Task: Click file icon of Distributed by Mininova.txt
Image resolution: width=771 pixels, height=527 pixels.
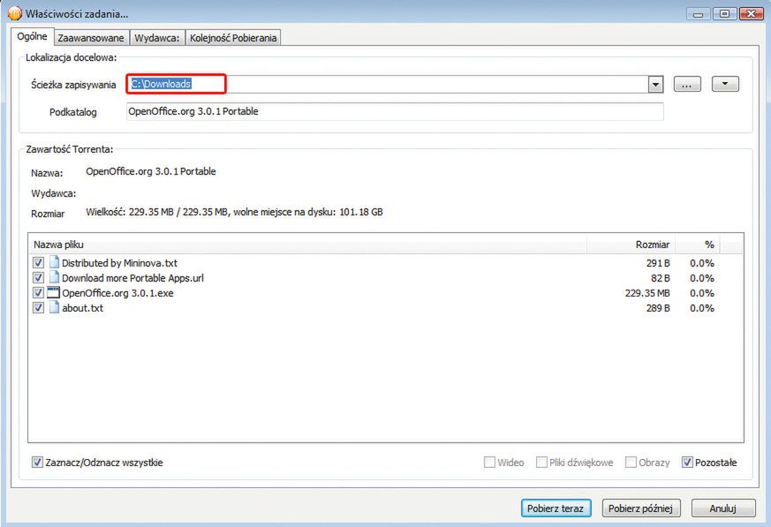Action: click(54, 262)
